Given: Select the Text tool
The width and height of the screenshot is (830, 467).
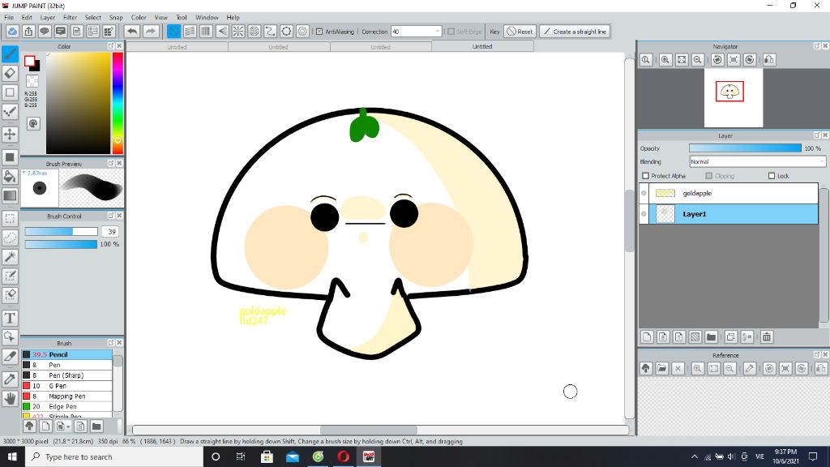Looking at the screenshot, I should point(10,318).
